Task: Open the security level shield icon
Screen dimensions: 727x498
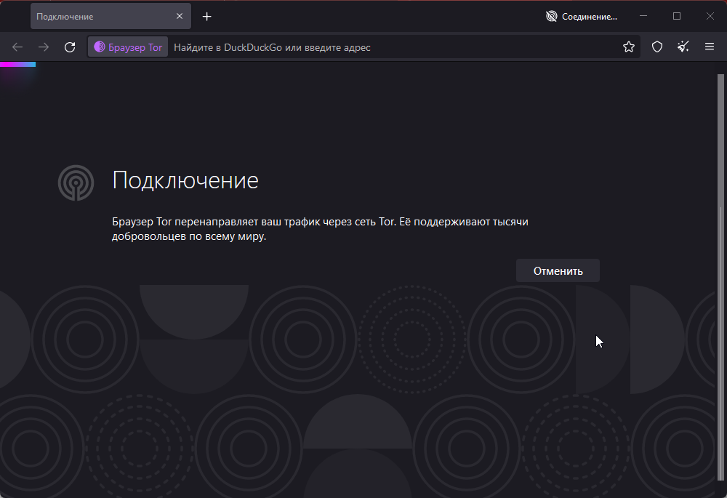Action: click(657, 47)
